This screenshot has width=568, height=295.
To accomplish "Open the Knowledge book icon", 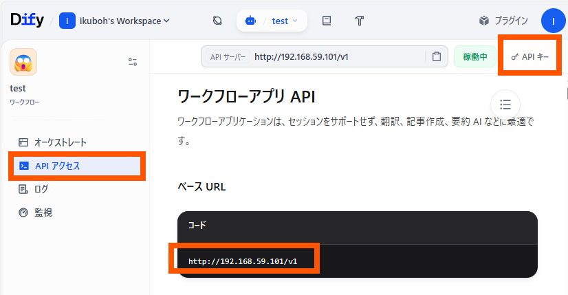I will 327,21.
